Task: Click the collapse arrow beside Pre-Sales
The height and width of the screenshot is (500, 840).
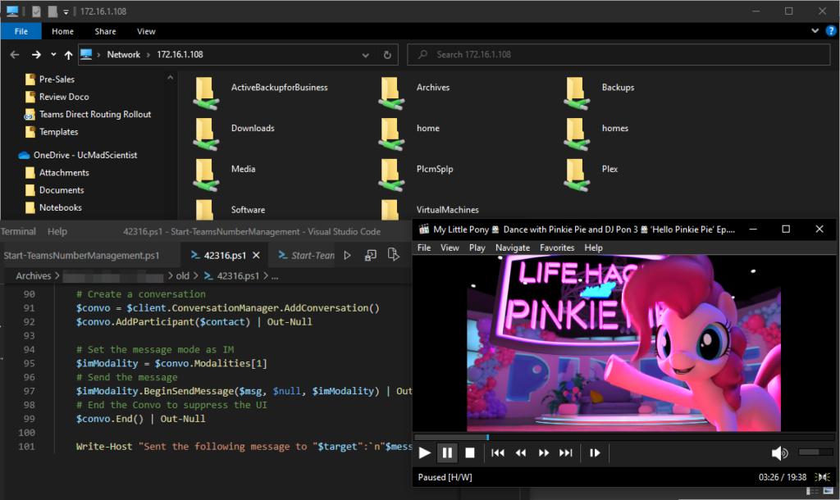Action: [171, 78]
